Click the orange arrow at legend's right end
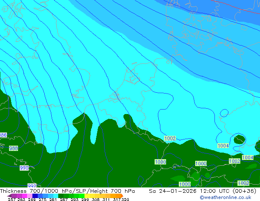The image size is (260, 201). pos(122,196)
